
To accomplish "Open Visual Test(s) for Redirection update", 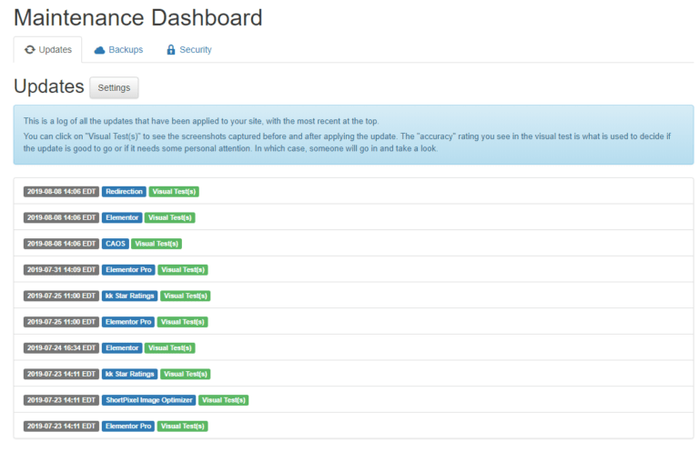I will pyautogui.click(x=174, y=192).
